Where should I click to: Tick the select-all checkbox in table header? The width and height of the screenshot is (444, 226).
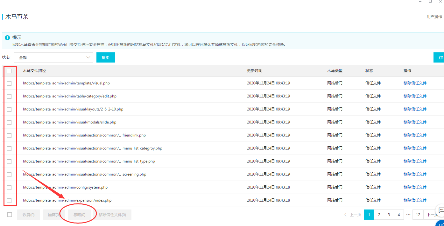pyautogui.click(x=9, y=71)
